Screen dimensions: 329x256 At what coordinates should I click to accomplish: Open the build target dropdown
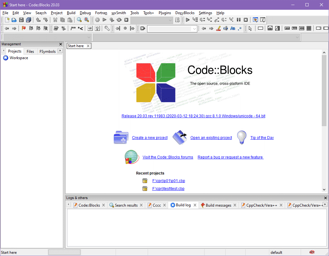tap(152, 20)
